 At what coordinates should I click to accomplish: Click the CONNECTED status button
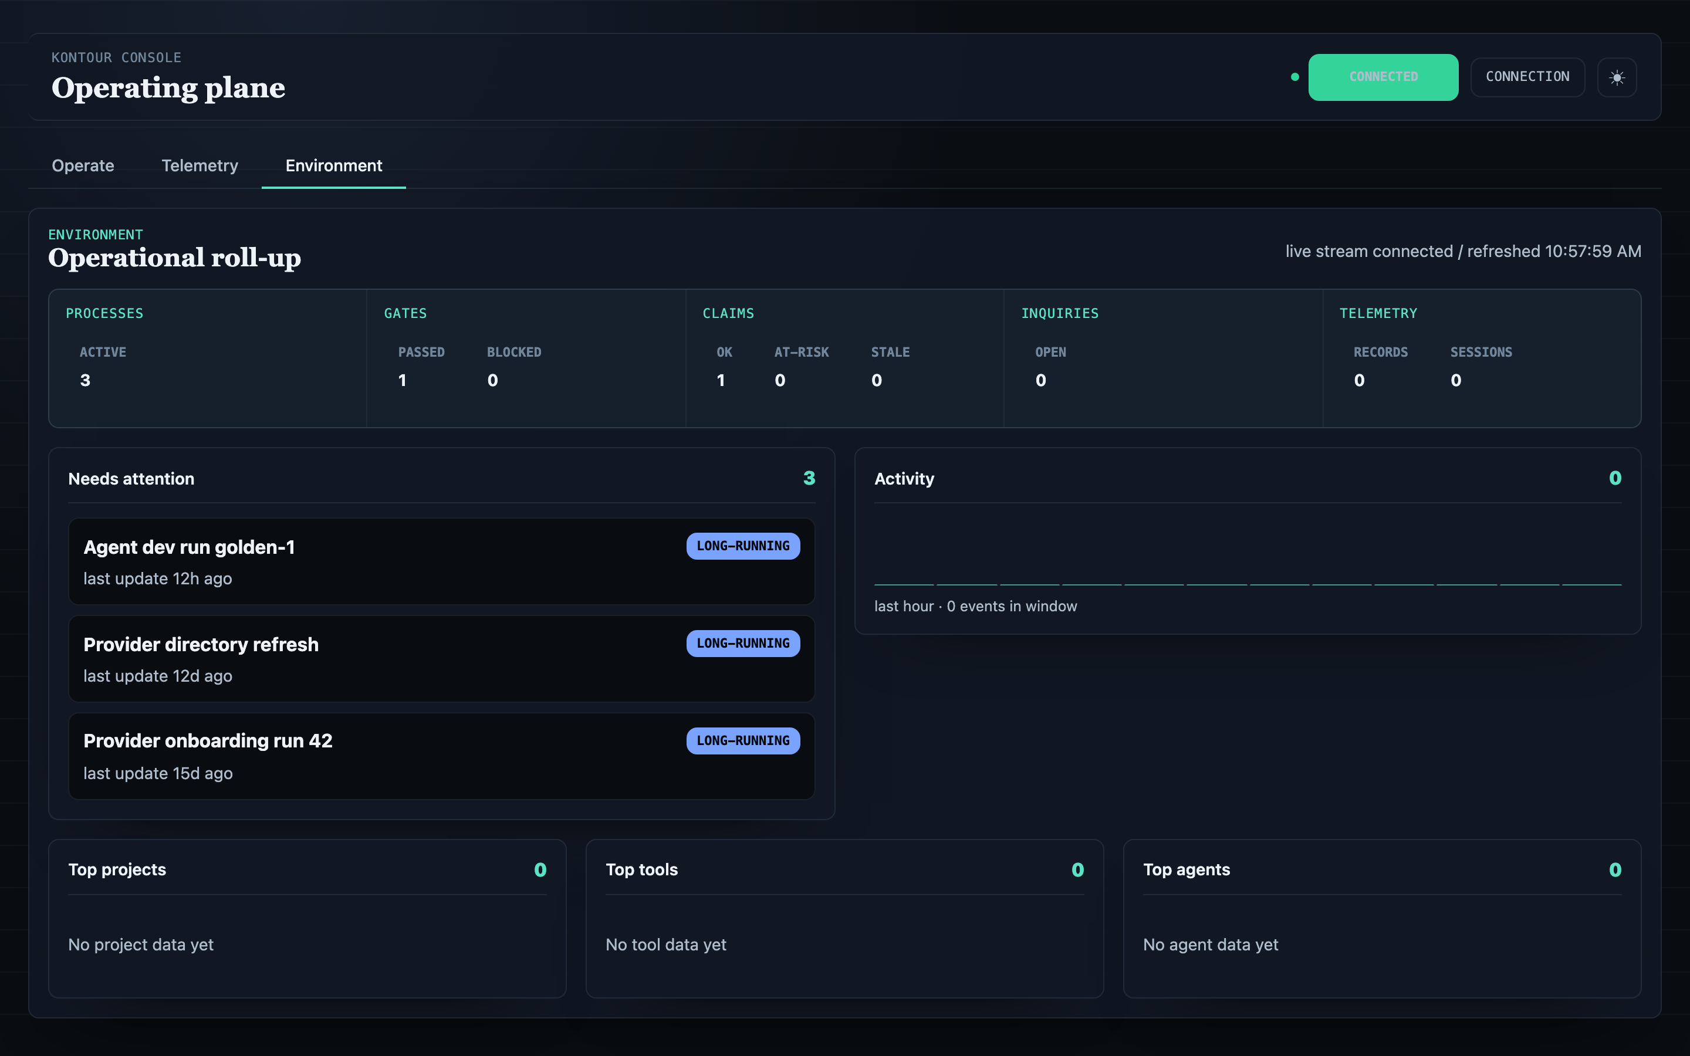(1383, 77)
